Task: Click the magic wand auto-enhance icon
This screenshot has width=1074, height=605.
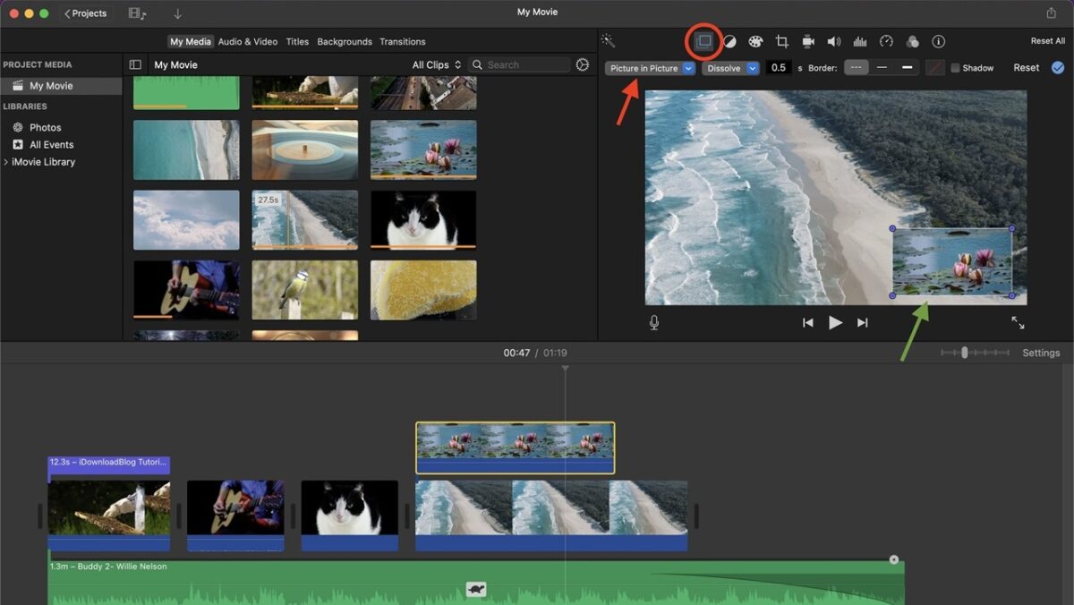Action: 608,41
